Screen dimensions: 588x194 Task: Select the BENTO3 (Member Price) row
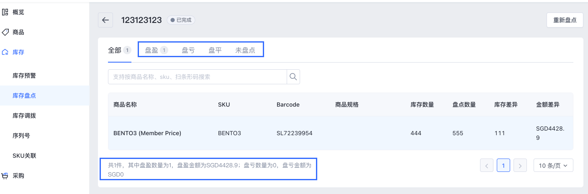341,133
